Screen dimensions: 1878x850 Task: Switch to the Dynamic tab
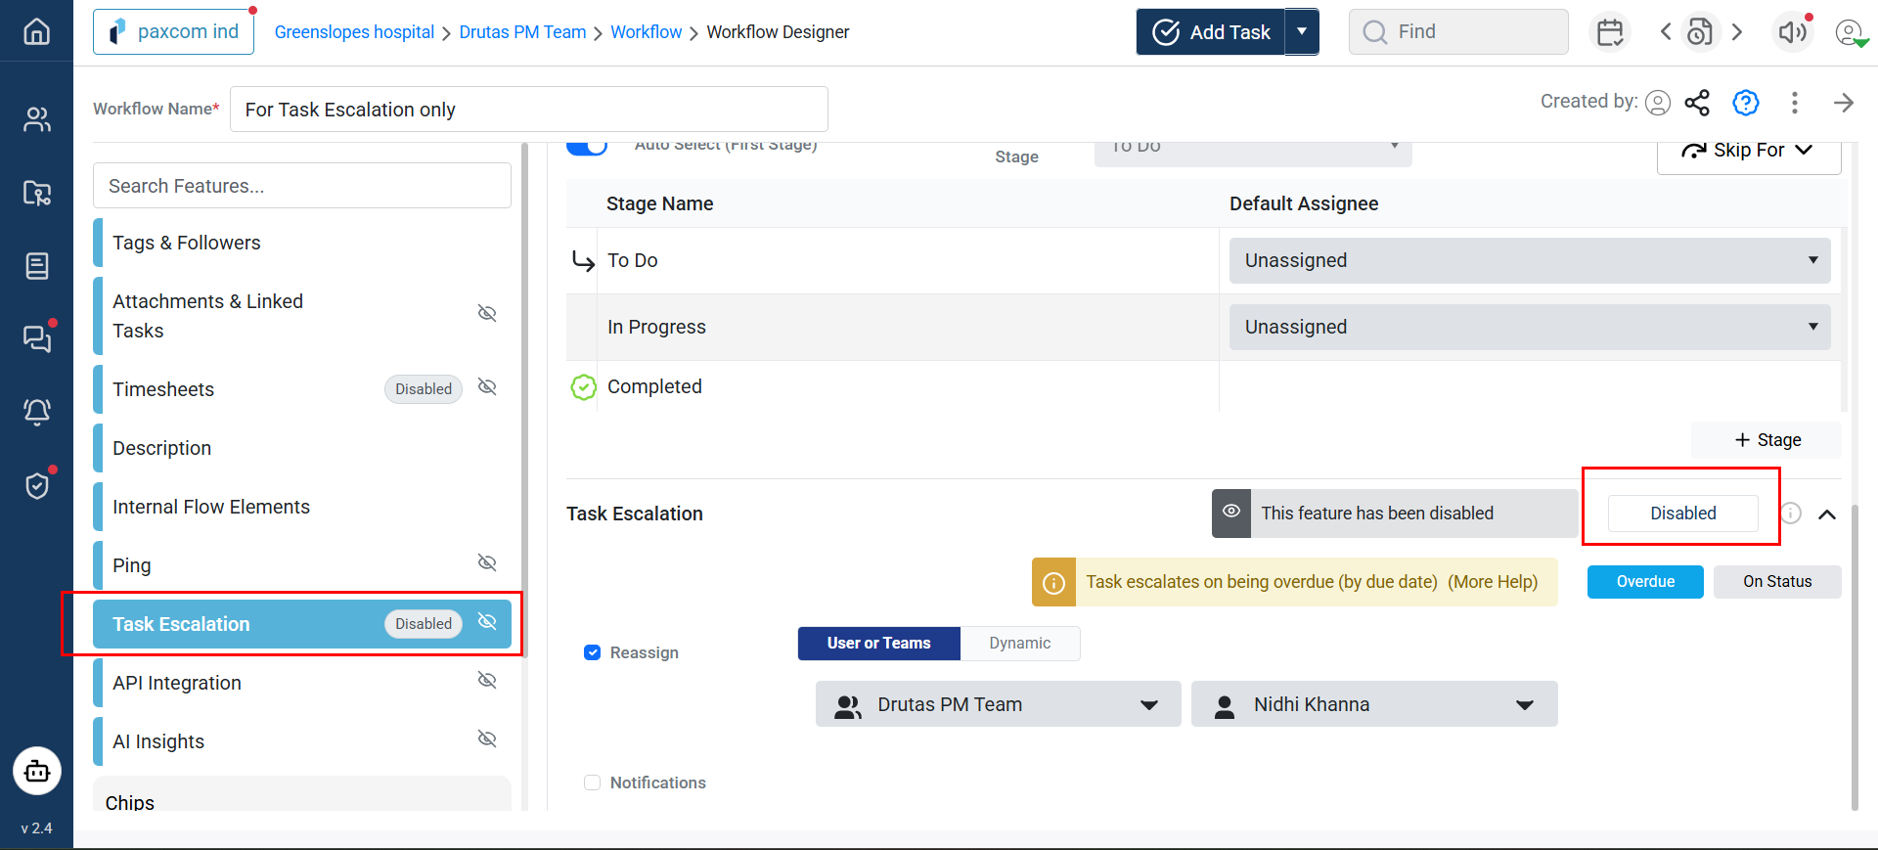[x=1019, y=644]
